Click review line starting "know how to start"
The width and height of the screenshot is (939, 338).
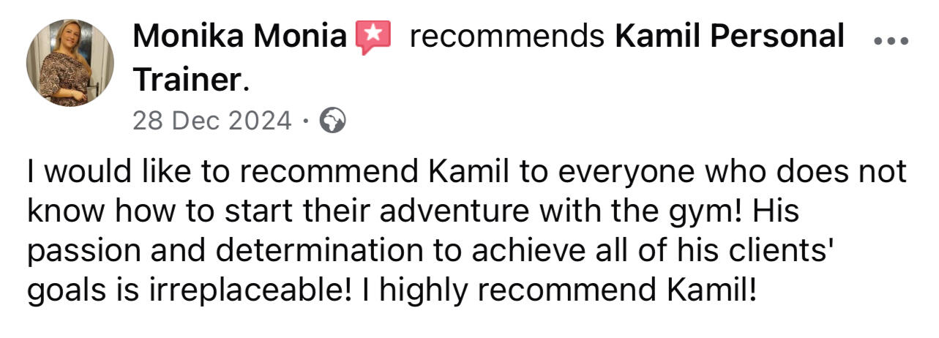[x=412, y=213]
